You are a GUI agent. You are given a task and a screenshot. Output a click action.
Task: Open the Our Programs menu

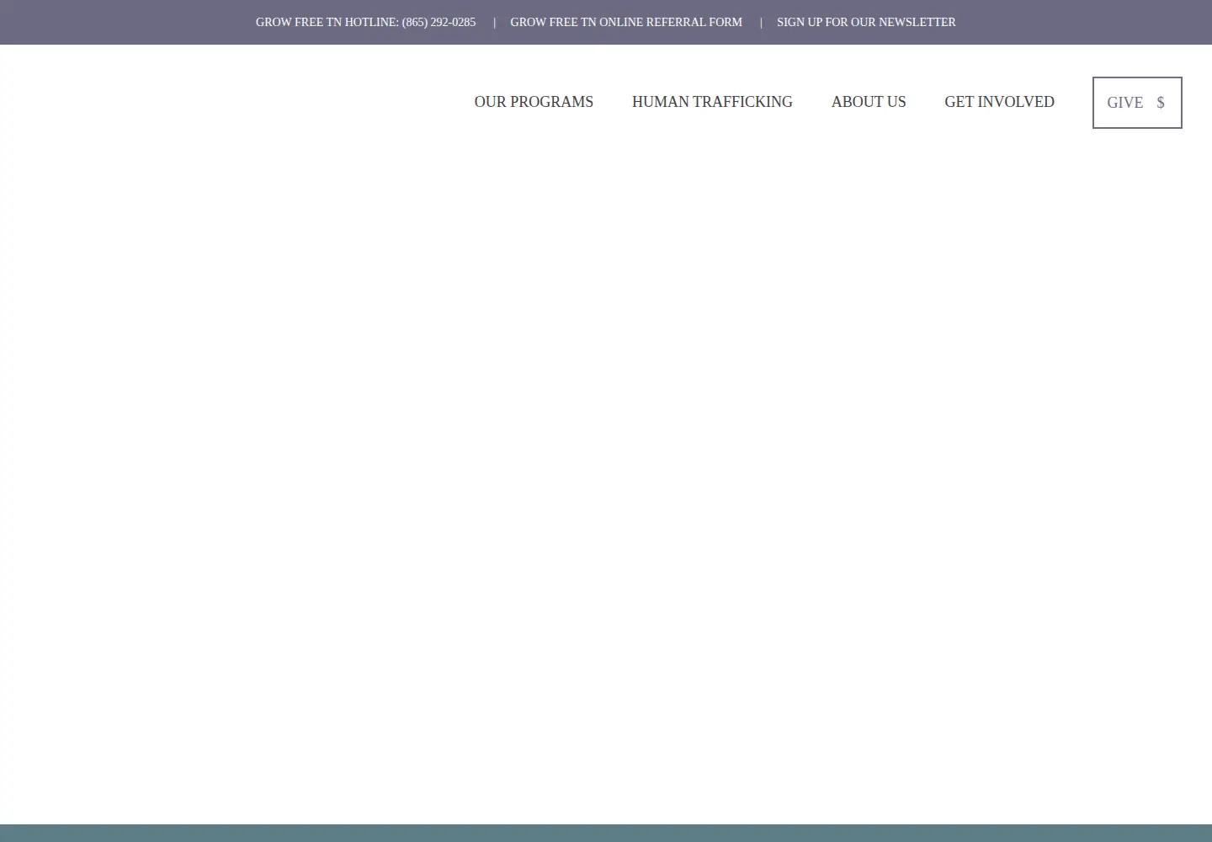(534, 102)
